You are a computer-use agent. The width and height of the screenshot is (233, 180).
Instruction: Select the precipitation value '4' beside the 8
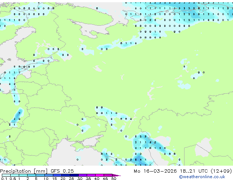pos(141,160)
